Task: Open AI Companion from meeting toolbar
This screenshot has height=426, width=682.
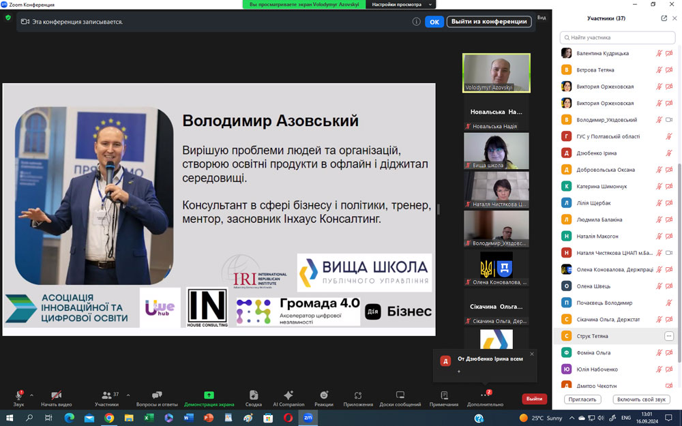Action: tap(288, 398)
